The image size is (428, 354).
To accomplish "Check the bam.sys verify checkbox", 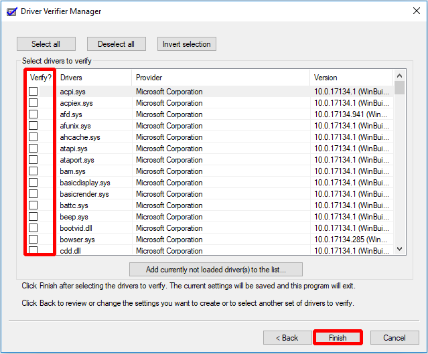I will [x=33, y=171].
